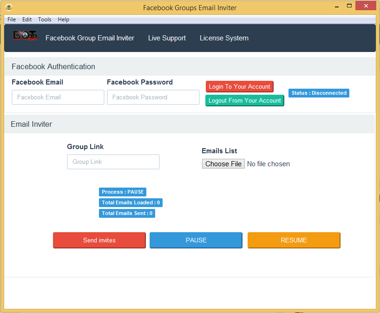The image size is (380, 313).
Task: Click into the Facebook Password field
Action: pos(153,97)
